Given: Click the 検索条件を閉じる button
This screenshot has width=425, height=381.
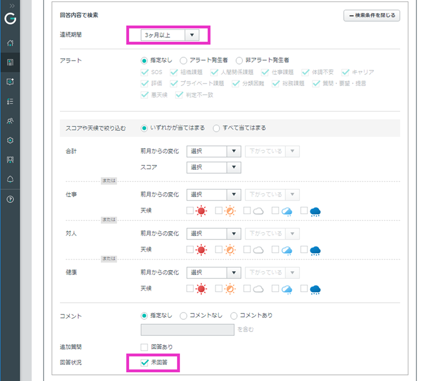Looking at the screenshot, I should coord(372,16).
